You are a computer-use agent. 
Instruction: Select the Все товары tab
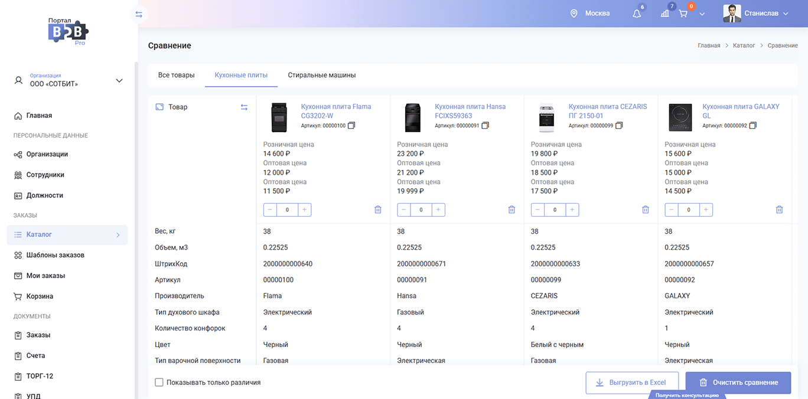[x=176, y=75]
